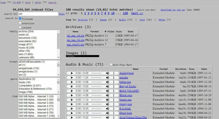The height and width of the screenshot is (119, 219).
Task: Play the apache track
Action: click(72, 78)
